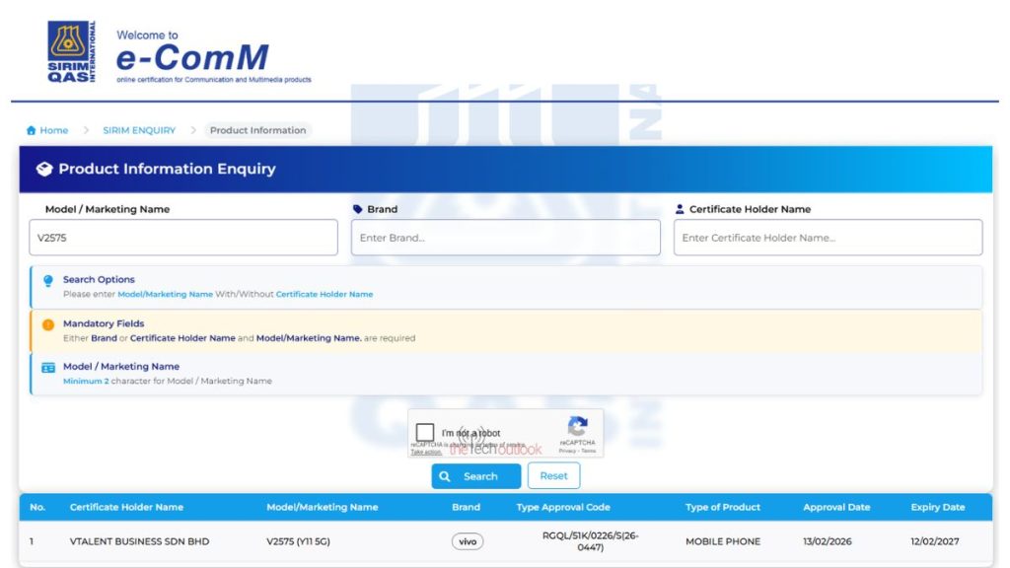Click the Type Approval Code column header

click(563, 507)
